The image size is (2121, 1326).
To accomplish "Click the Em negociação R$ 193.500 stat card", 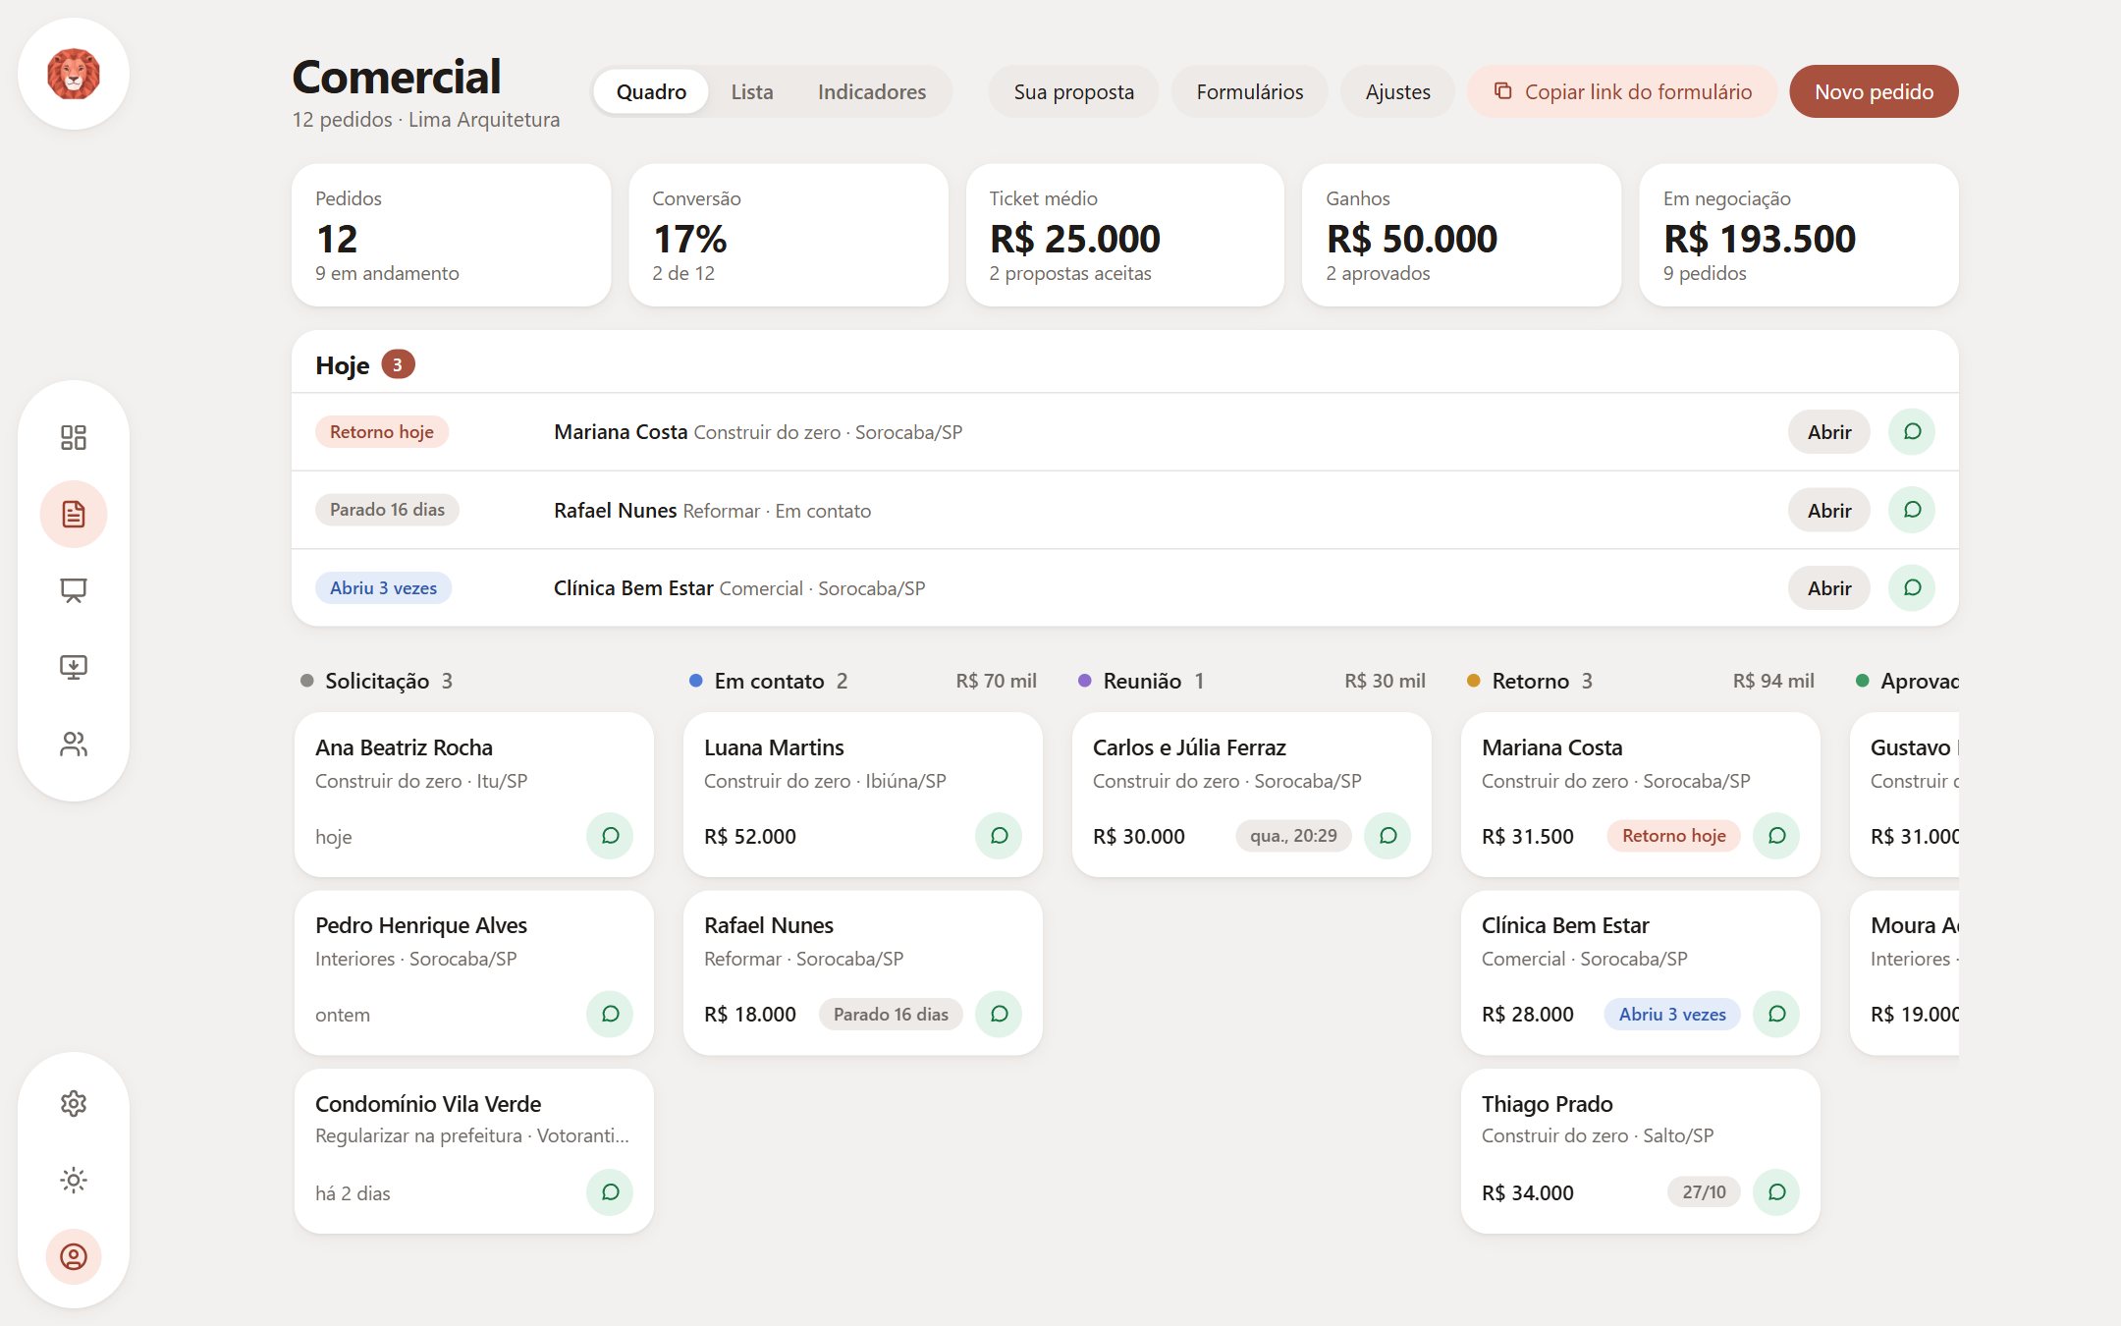I will coord(1799,236).
